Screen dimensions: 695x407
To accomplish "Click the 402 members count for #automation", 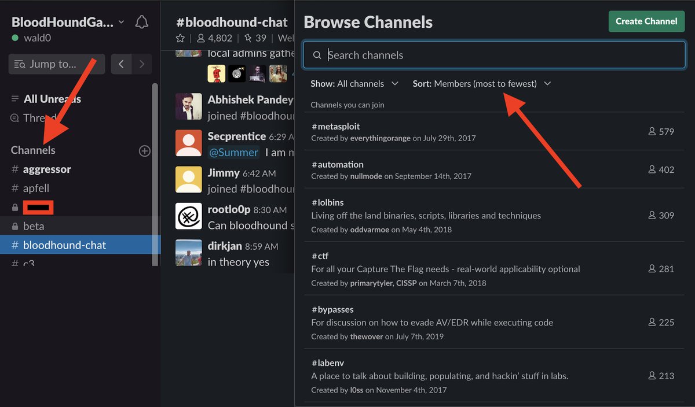I will (661, 170).
